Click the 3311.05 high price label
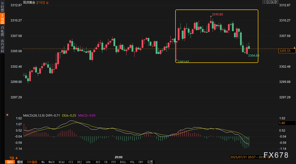This screenshot has width=296, height=164. (217, 14)
